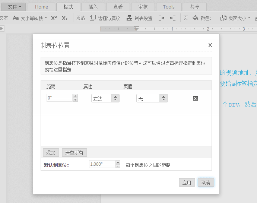Decrease default tab stop with down arrow
Image resolution: width=257 pixels, height=203 pixels.
click(x=118, y=166)
